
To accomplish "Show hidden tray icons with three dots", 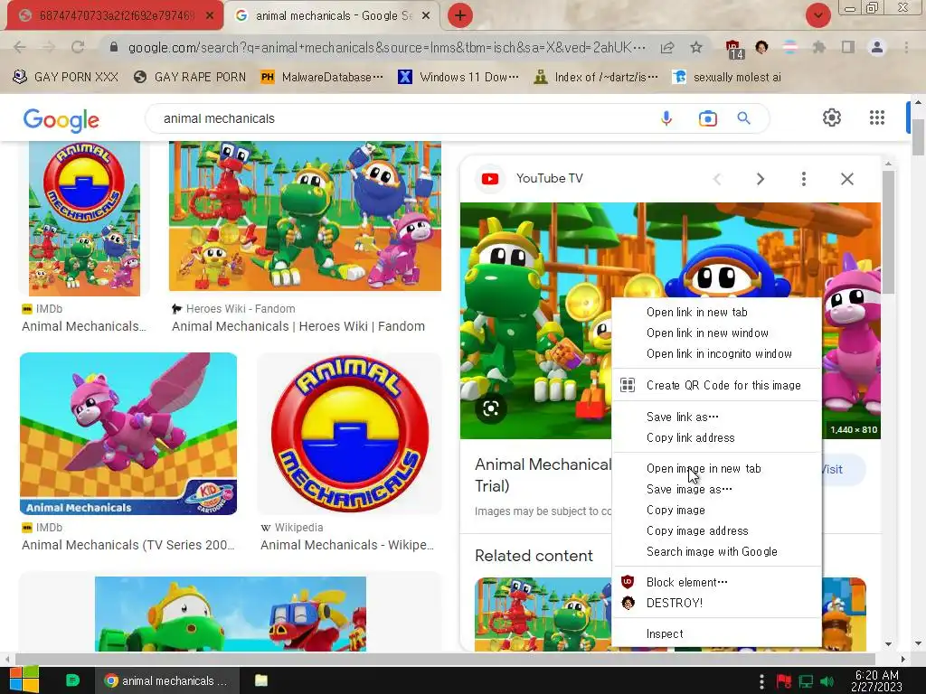I will [761, 681].
